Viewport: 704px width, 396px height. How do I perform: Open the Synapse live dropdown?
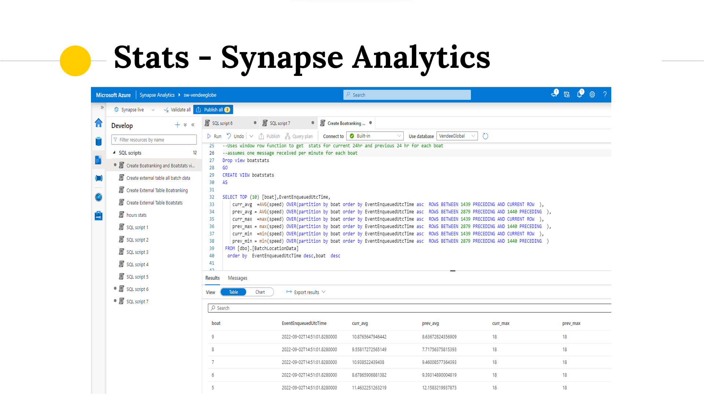coord(134,110)
